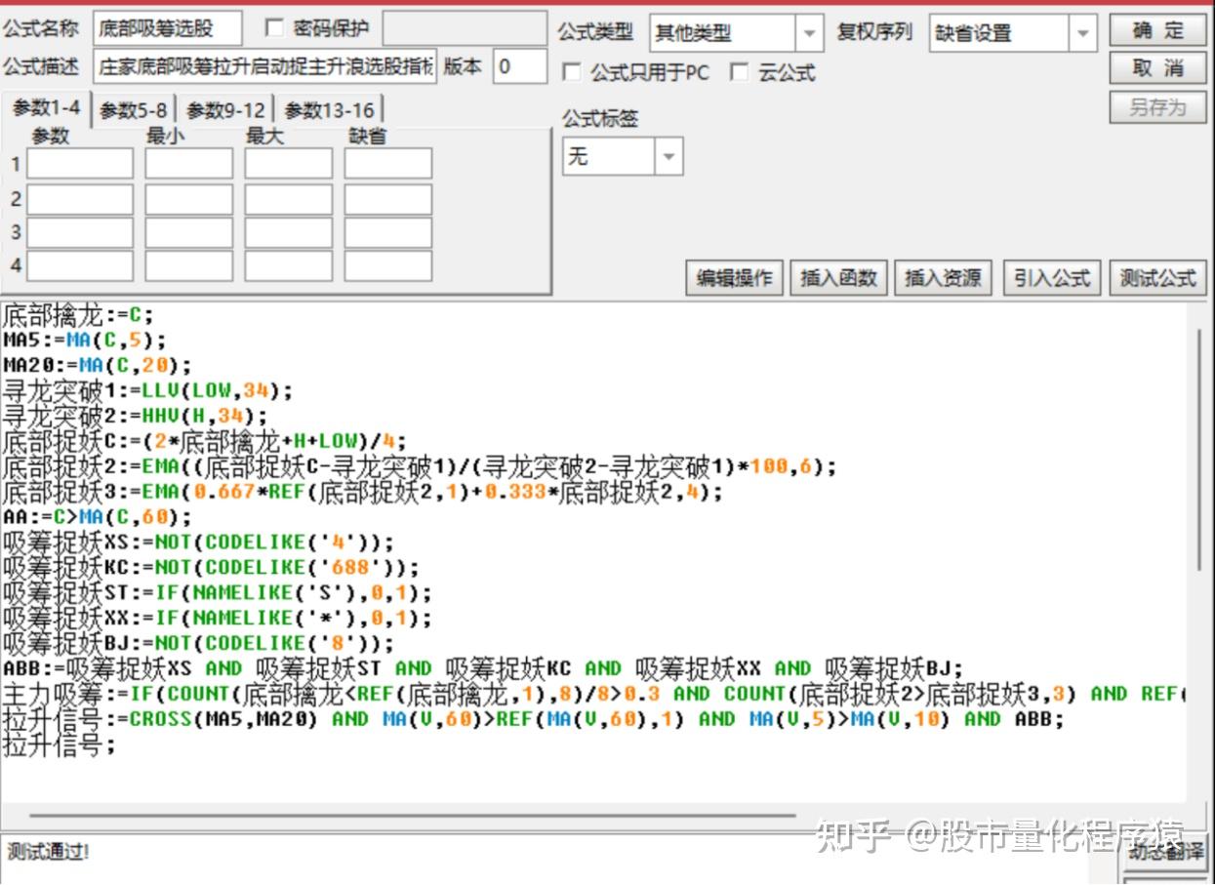Click the 动态翻译 button
Viewport: 1215px width, 885px height.
(1166, 852)
